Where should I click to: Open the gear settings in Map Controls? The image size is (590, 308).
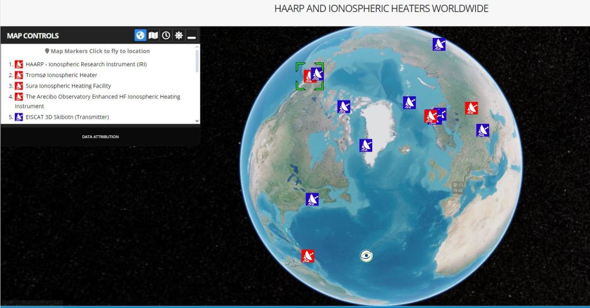pyautogui.click(x=179, y=36)
